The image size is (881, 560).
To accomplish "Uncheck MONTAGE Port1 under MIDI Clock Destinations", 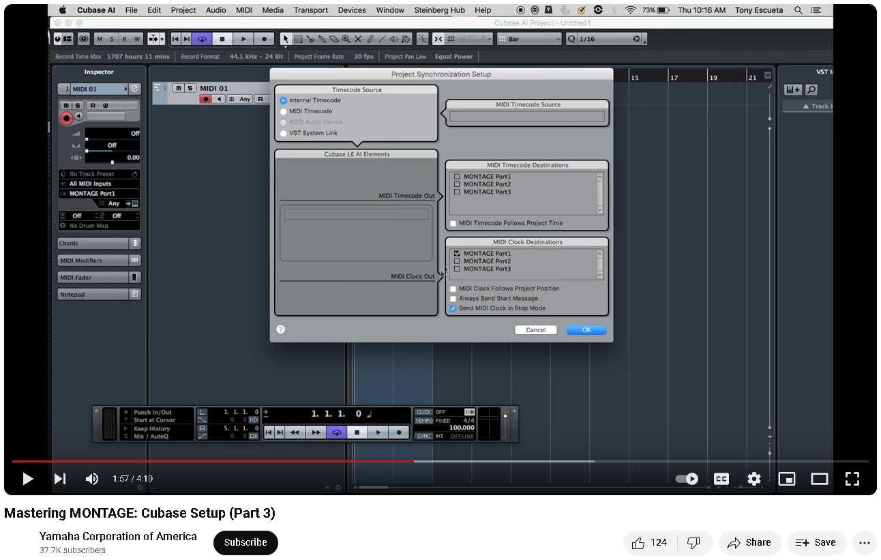I will (457, 254).
